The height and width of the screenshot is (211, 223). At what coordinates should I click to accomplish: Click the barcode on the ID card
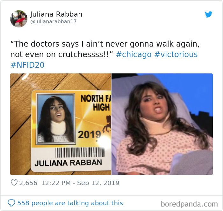(80, 153)
